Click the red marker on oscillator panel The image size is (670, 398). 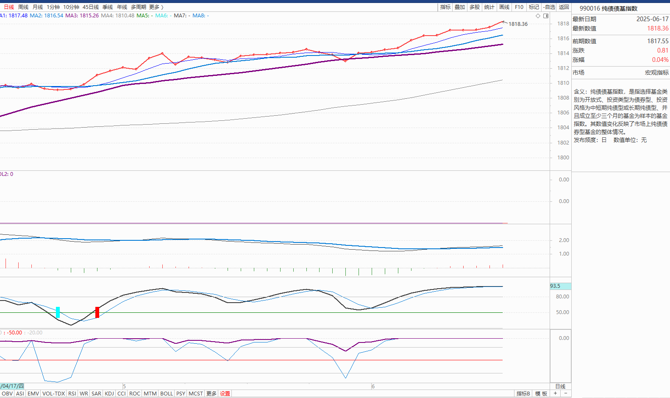click(97, 312)
